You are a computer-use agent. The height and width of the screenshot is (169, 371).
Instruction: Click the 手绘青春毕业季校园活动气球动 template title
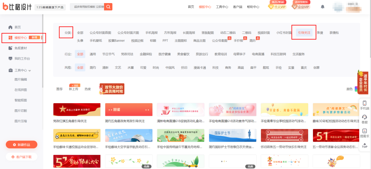(x=283, y=121)
